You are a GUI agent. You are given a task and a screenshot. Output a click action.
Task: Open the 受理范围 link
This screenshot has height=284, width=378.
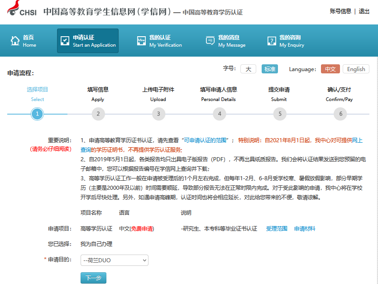(x=277, y=228)
